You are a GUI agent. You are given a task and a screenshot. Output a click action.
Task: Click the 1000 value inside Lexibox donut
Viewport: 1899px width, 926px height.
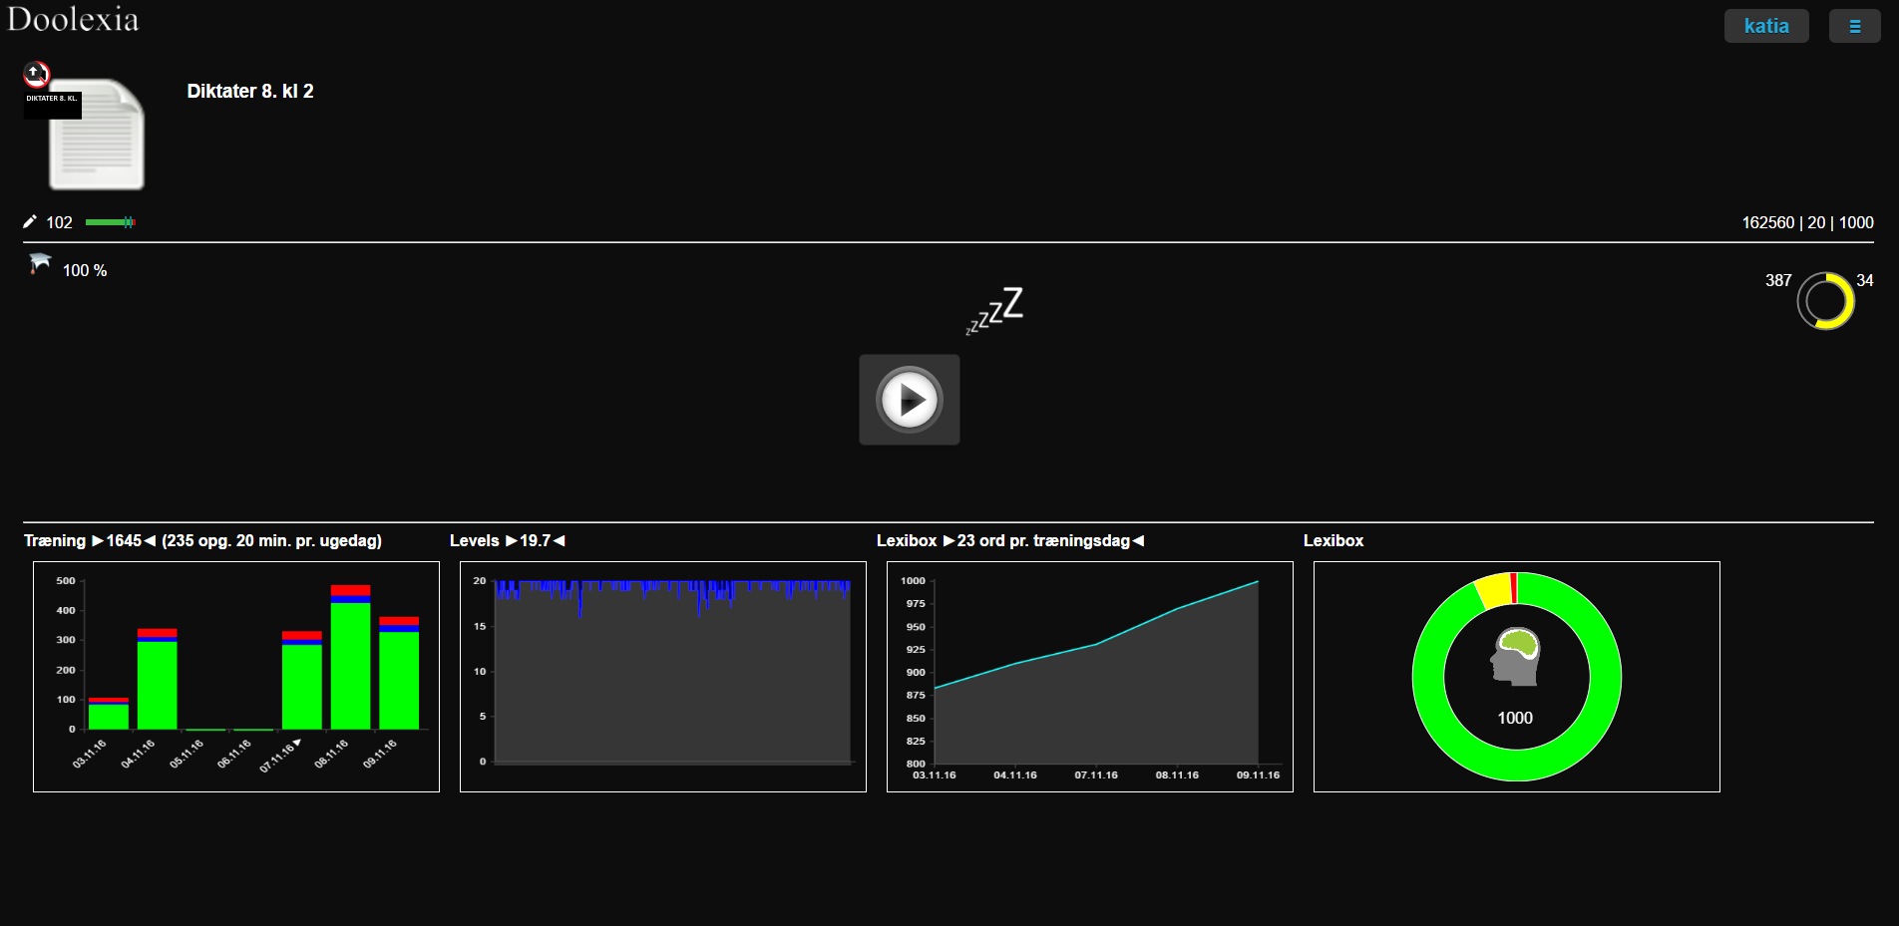click(1515, 718)
